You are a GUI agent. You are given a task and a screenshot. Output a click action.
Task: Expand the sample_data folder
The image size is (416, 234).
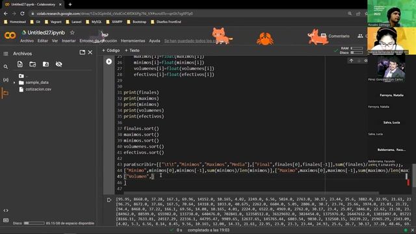coord(14,83)
